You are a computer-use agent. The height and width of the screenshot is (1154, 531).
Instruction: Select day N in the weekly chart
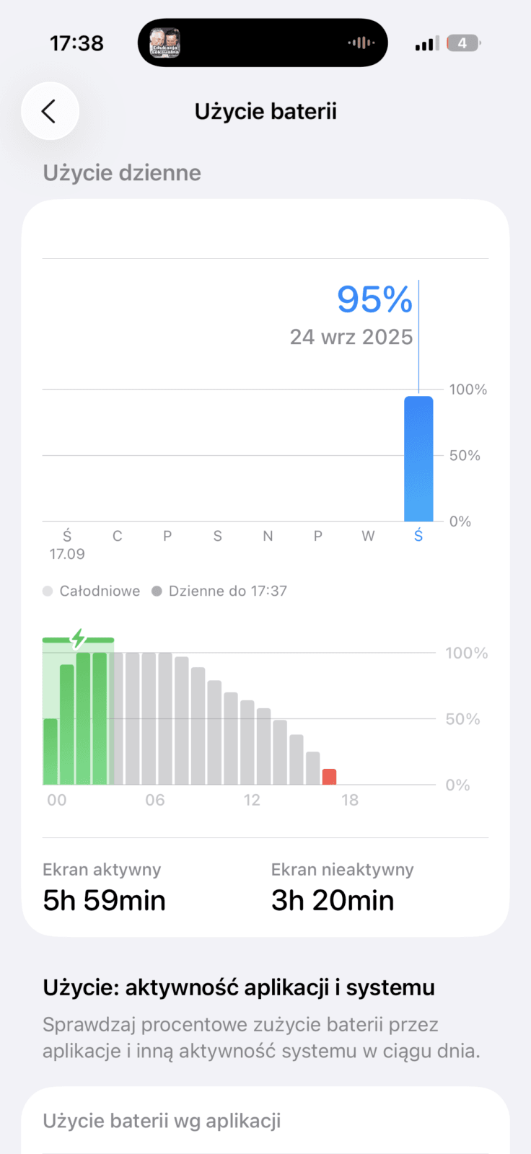coord(268,536)
